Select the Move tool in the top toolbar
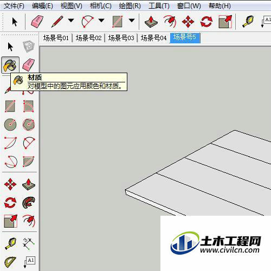The height and width of the screenshot is (271, 271). pos(188,22)
